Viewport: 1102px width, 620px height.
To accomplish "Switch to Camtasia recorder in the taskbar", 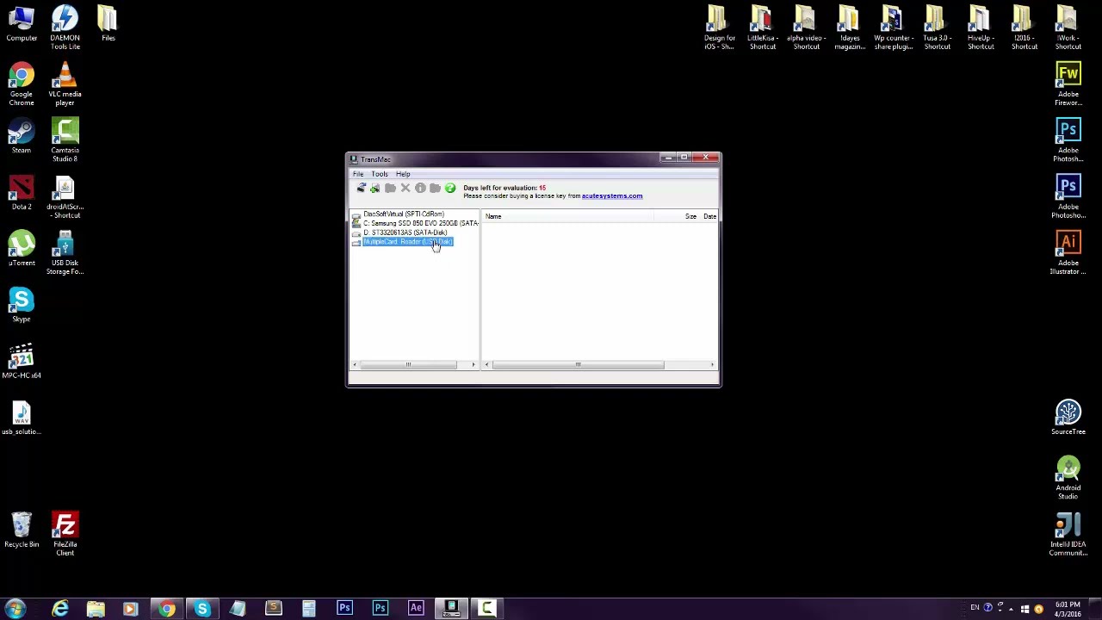I will [x=486, y=609].
